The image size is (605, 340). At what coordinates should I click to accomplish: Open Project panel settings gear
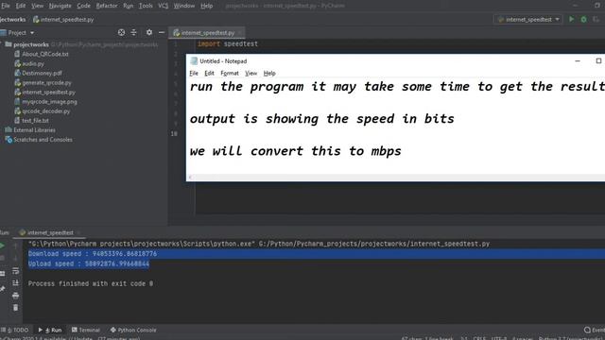[x=149, y=33]
